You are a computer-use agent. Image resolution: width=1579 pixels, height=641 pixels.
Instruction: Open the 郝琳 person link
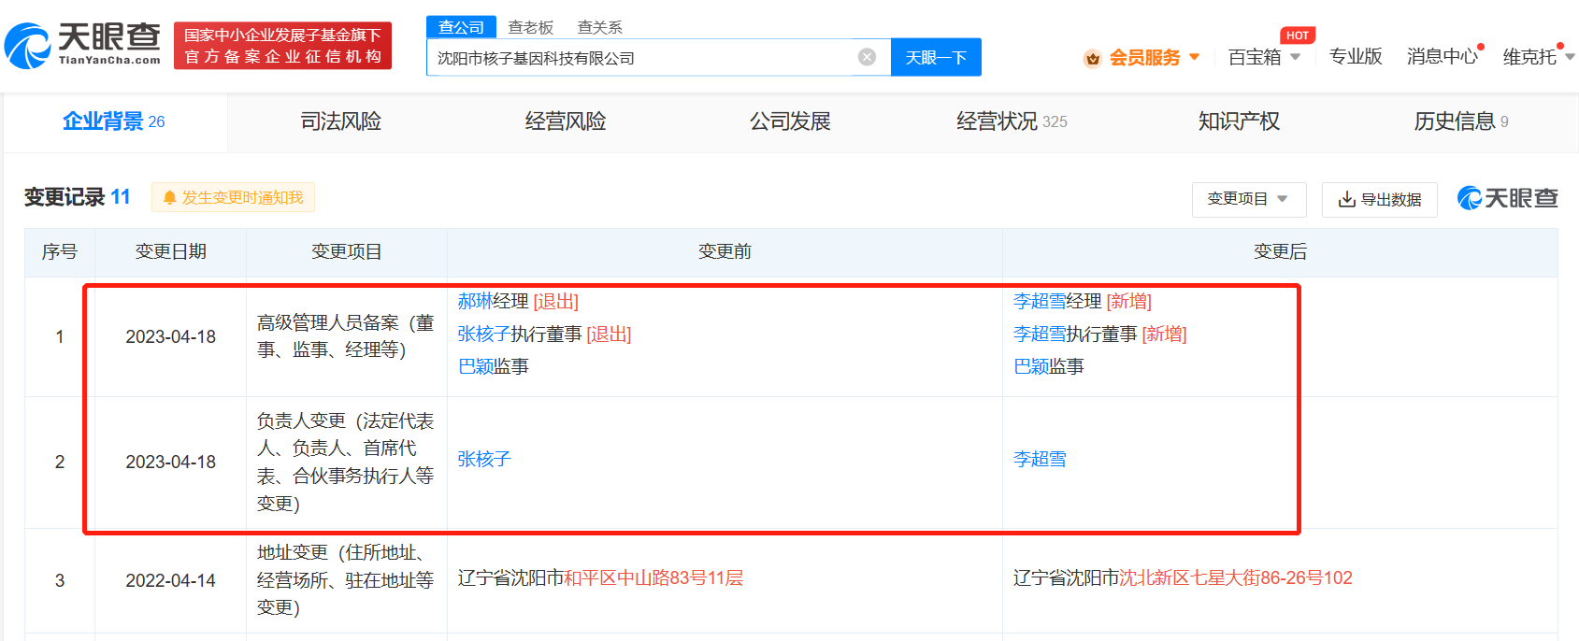[475, 302]
